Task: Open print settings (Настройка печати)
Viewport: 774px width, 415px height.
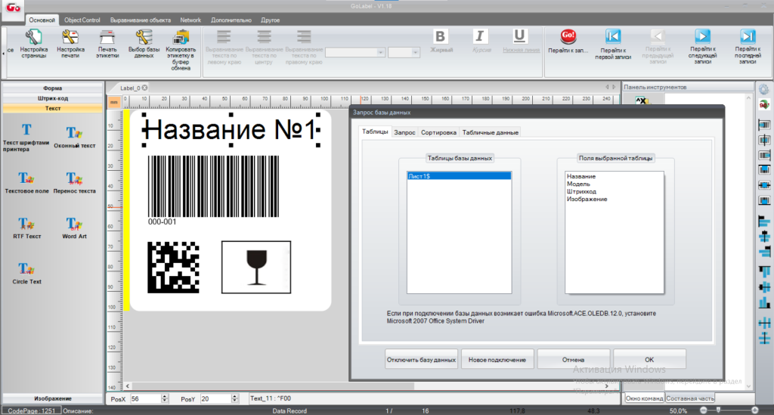Action: (70, 44)
